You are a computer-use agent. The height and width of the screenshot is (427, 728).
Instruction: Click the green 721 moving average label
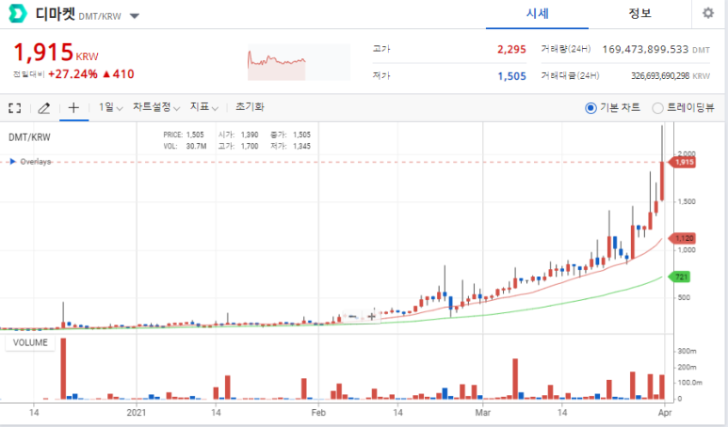coord(679,277)
